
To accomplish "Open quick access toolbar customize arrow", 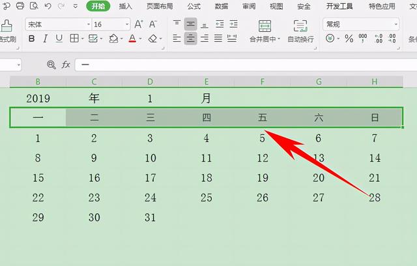I will (76, 6).
